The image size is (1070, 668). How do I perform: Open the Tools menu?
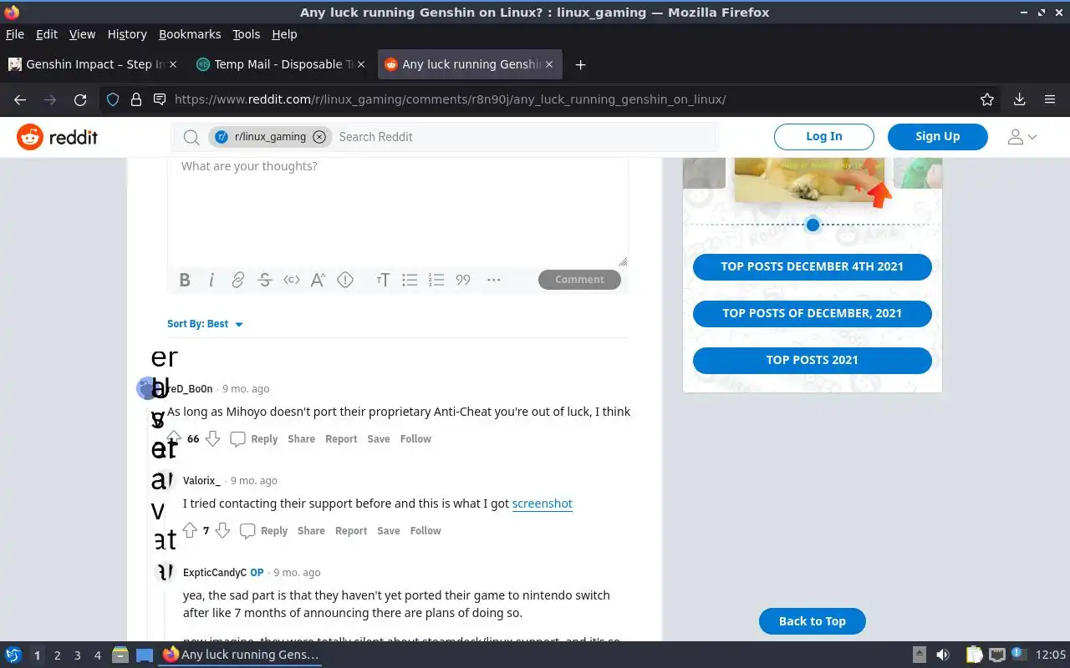(247, 34)
